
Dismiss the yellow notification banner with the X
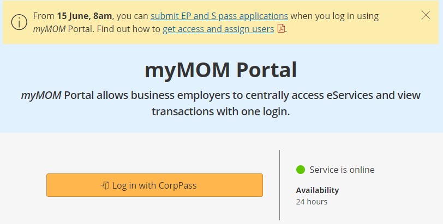pyautogui.click(x=426, y=15)
